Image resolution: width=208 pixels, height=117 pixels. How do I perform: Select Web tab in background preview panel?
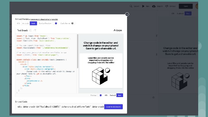(188, 14)
